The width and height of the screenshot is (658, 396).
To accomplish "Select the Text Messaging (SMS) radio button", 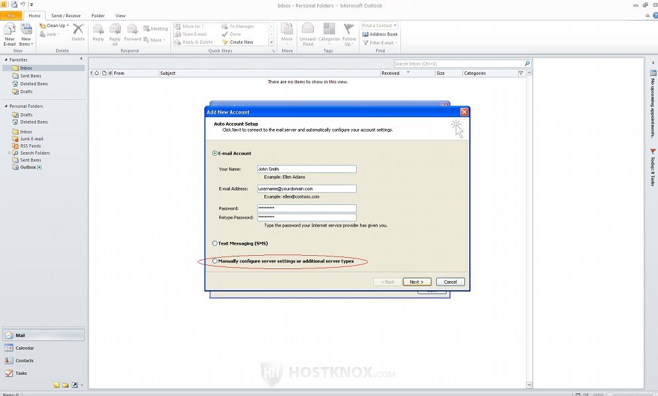I will (215, 243).
